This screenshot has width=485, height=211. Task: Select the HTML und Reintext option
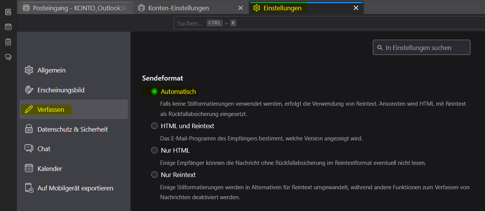[155, 126]
